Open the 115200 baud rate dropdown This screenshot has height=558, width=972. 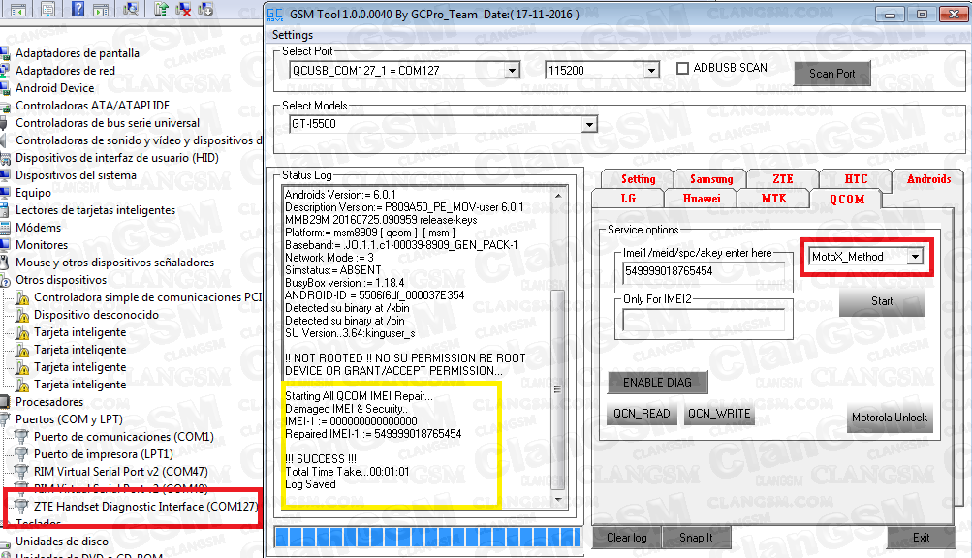pos(651,71)
